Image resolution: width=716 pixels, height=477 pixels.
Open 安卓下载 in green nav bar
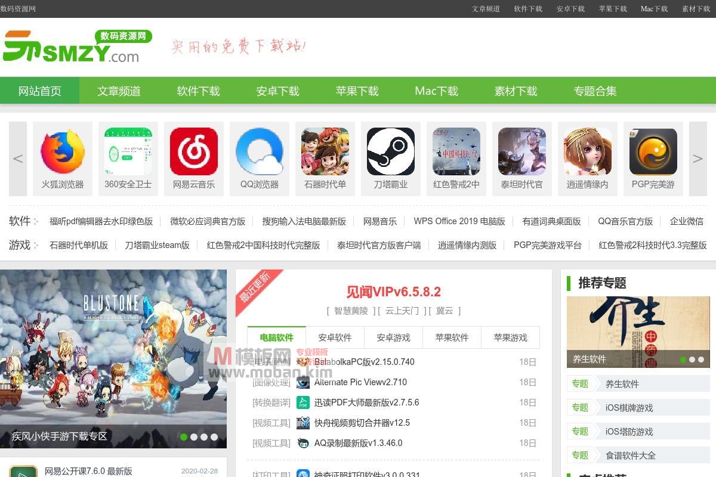tap(277, 91)
